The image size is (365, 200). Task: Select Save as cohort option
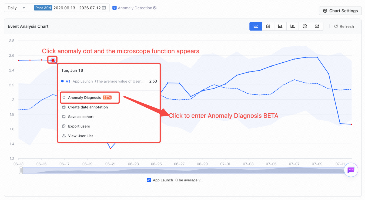tap(78, 117)
